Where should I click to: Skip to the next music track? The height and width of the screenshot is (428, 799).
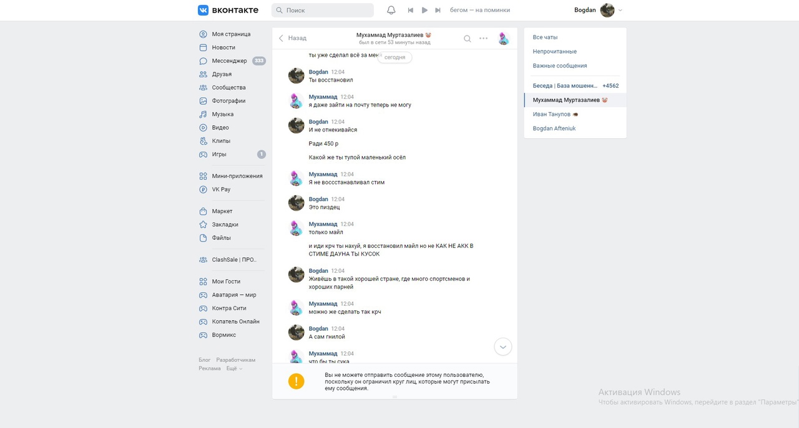tap(438, 10)
